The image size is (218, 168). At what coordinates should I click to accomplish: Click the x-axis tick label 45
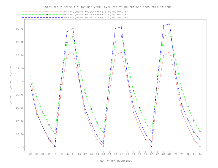coord(121,154)
